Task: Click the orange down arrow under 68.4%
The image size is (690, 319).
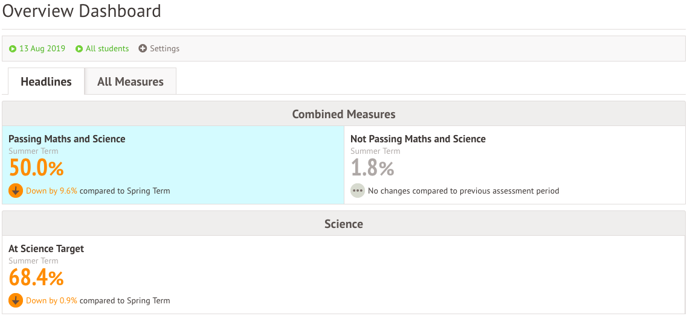Action: tap(16, 300)
